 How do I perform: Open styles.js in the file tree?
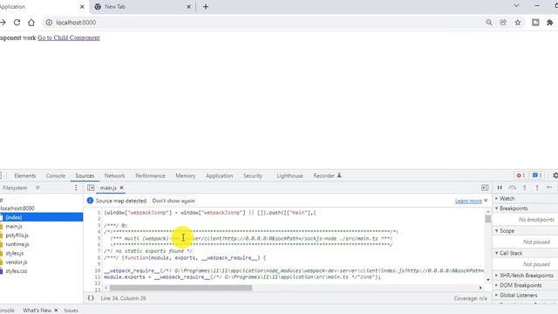15,253
